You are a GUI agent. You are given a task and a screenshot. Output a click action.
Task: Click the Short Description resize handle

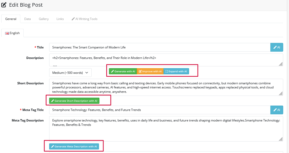coord(281,94)
